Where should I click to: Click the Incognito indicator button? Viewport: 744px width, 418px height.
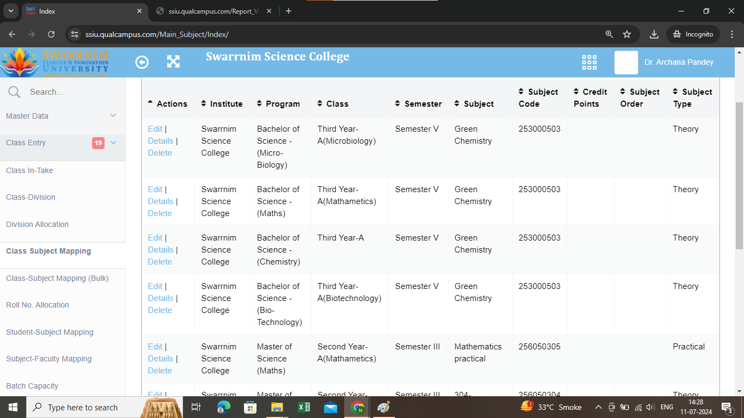tap(693, 34)
